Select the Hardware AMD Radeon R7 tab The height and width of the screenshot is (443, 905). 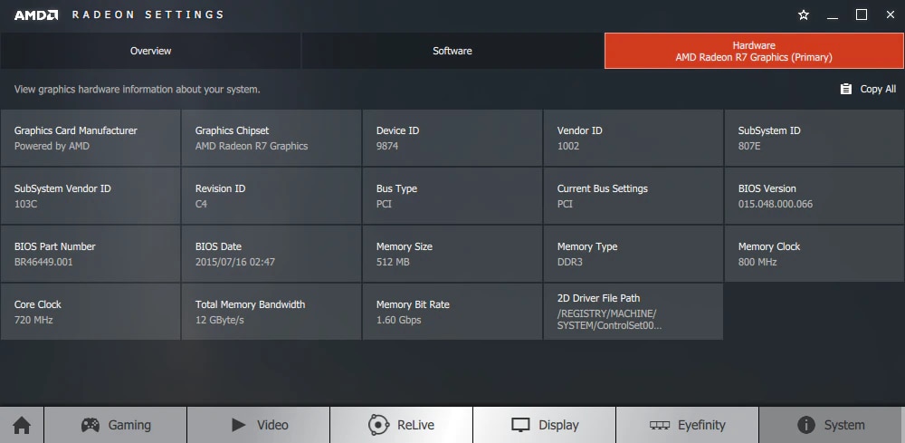754,51
